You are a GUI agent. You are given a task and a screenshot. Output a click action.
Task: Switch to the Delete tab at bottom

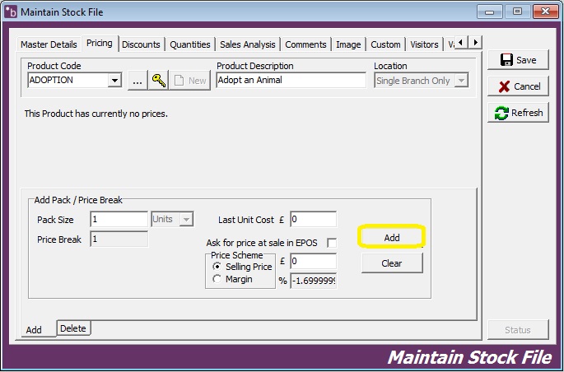(72, 328)
